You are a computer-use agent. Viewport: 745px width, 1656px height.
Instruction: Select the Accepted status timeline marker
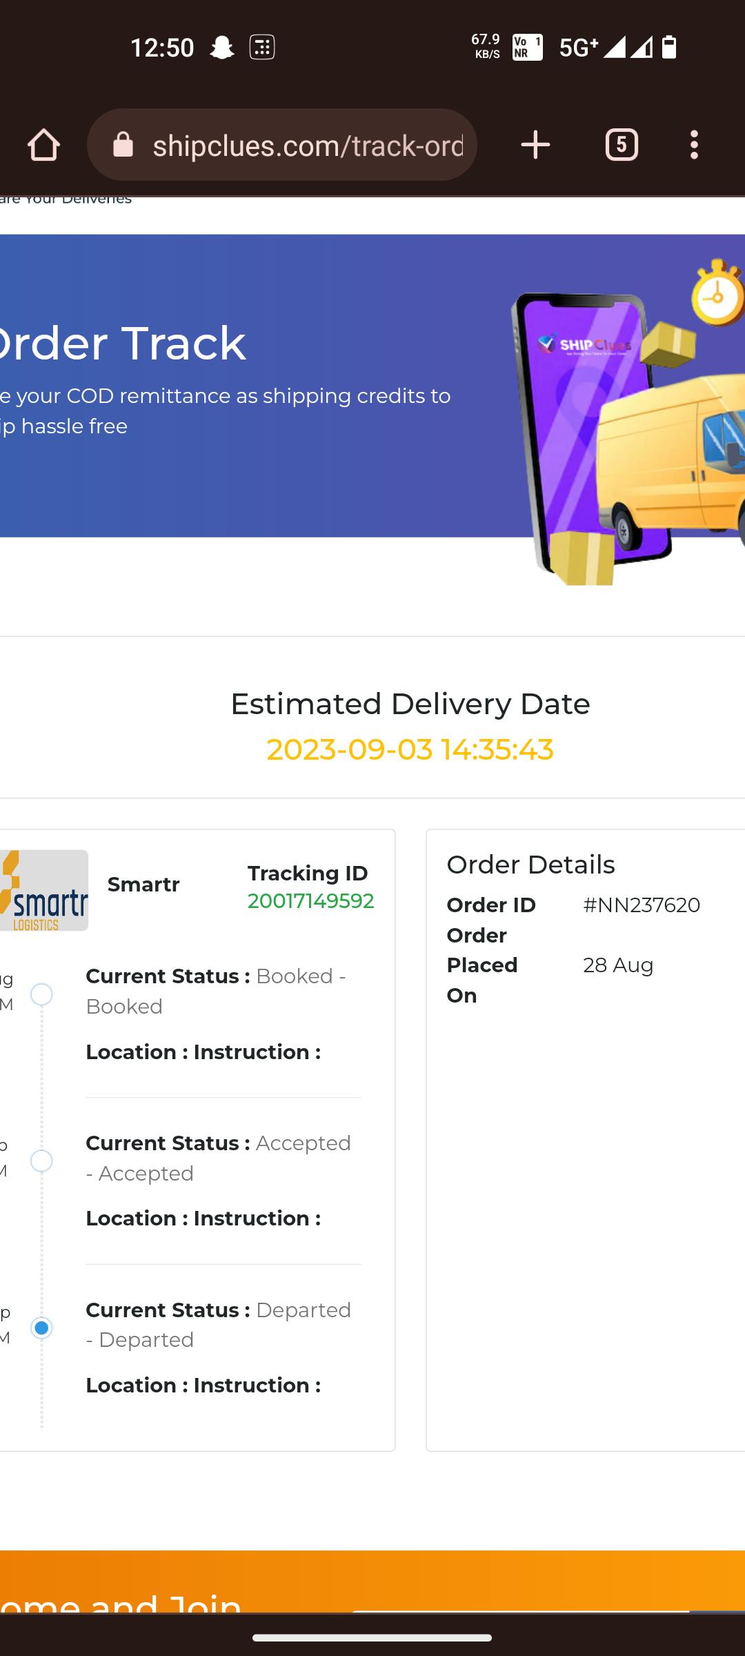[42, 1161]
